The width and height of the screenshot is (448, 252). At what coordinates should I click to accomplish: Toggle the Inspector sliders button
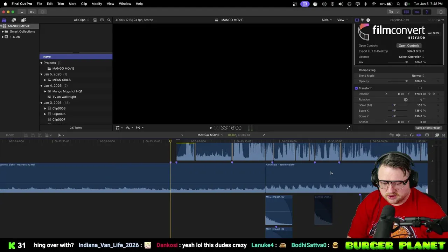tap(427, 12)
